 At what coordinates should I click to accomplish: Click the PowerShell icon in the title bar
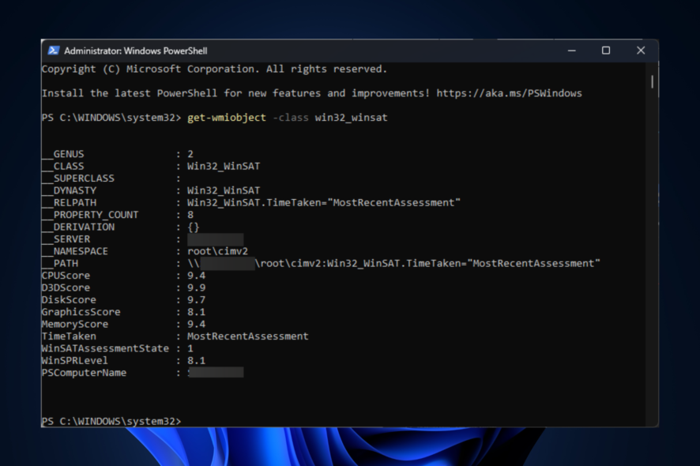[54, 51]
